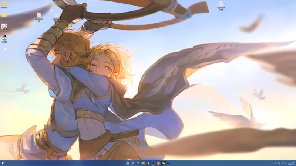Click the microphone tray icon

pos(275,163)
